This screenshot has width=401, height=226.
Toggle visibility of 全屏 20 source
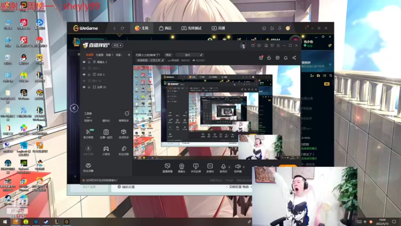point(84,87)
